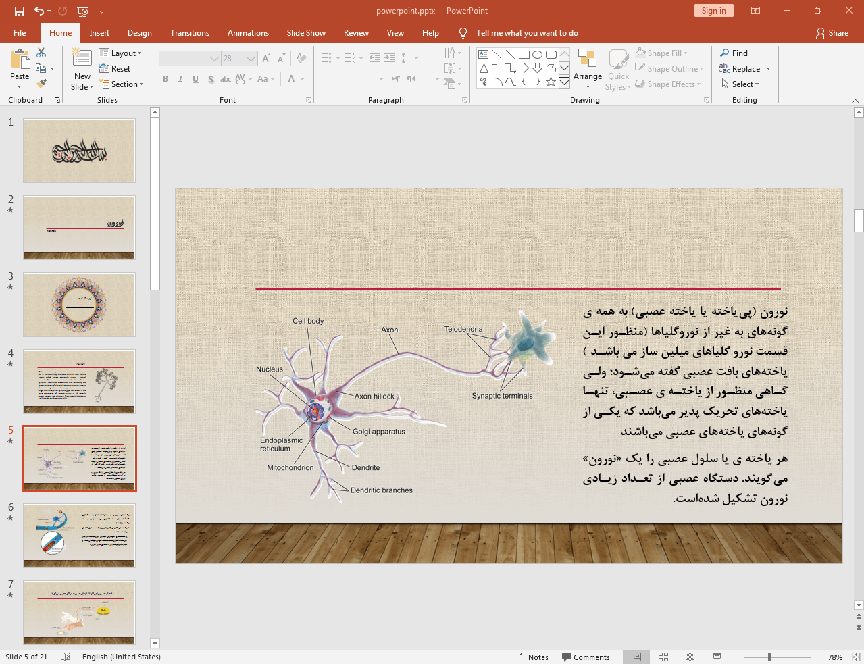Toggle the Notes pane
Image resolution: width=864 pixels, height=664 pixels.
tap(532, 657)
